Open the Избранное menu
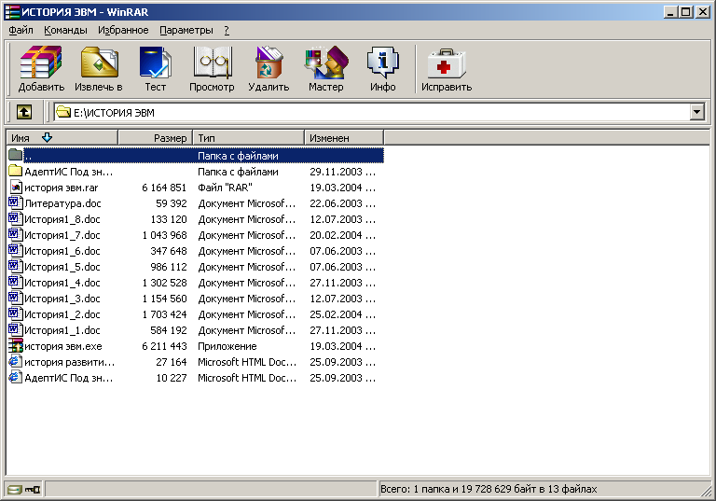The height and width of the screenshot is (501, 716). coord(123,30)
